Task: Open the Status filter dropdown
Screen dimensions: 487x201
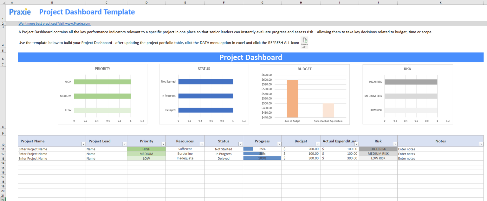Action: (x=241, y=144)
